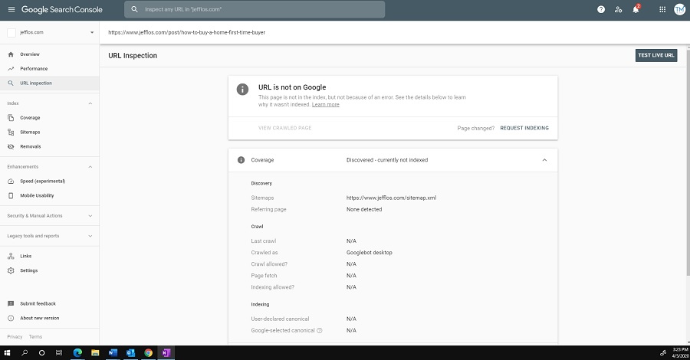
Task: Click VIEW CRAWLED PAGE
Action: [x=284, y=129]
